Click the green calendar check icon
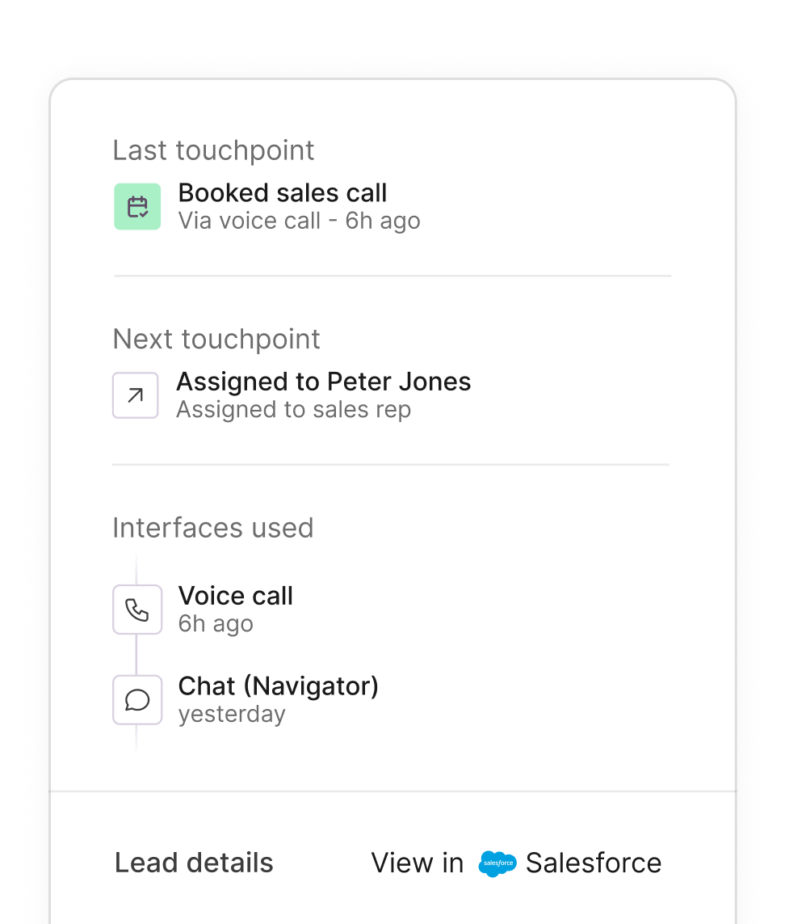The width and height of the screenshot is (785, 924). tap(137, 206)
